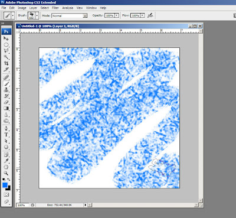Click the horizontal scrollbar right arrow
The image size is (236, 218).
196,205
